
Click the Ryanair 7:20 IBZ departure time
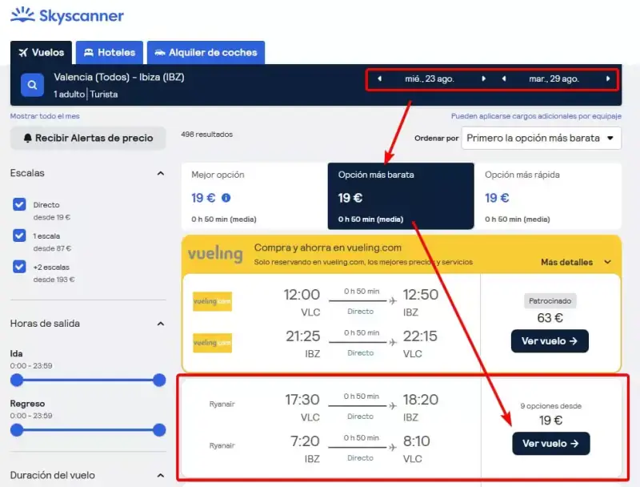tap(305, 441)
